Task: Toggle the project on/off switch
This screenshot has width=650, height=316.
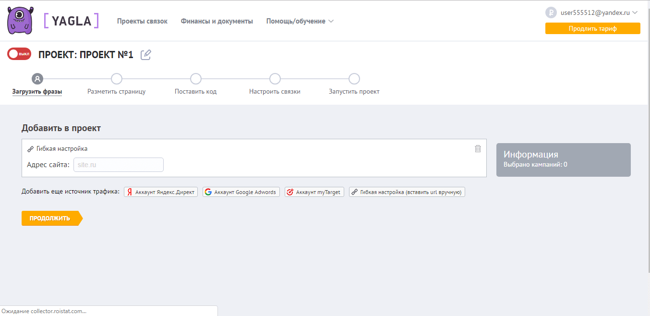Action: click(19, 54)
